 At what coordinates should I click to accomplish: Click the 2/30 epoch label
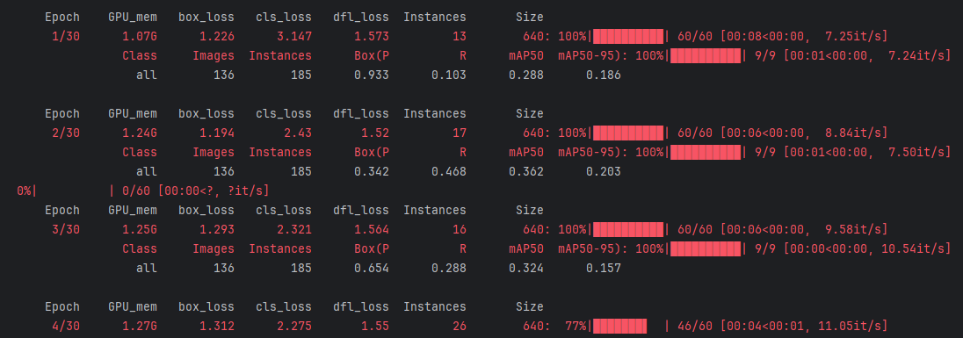pyautogui.click(x=66, y=133)
